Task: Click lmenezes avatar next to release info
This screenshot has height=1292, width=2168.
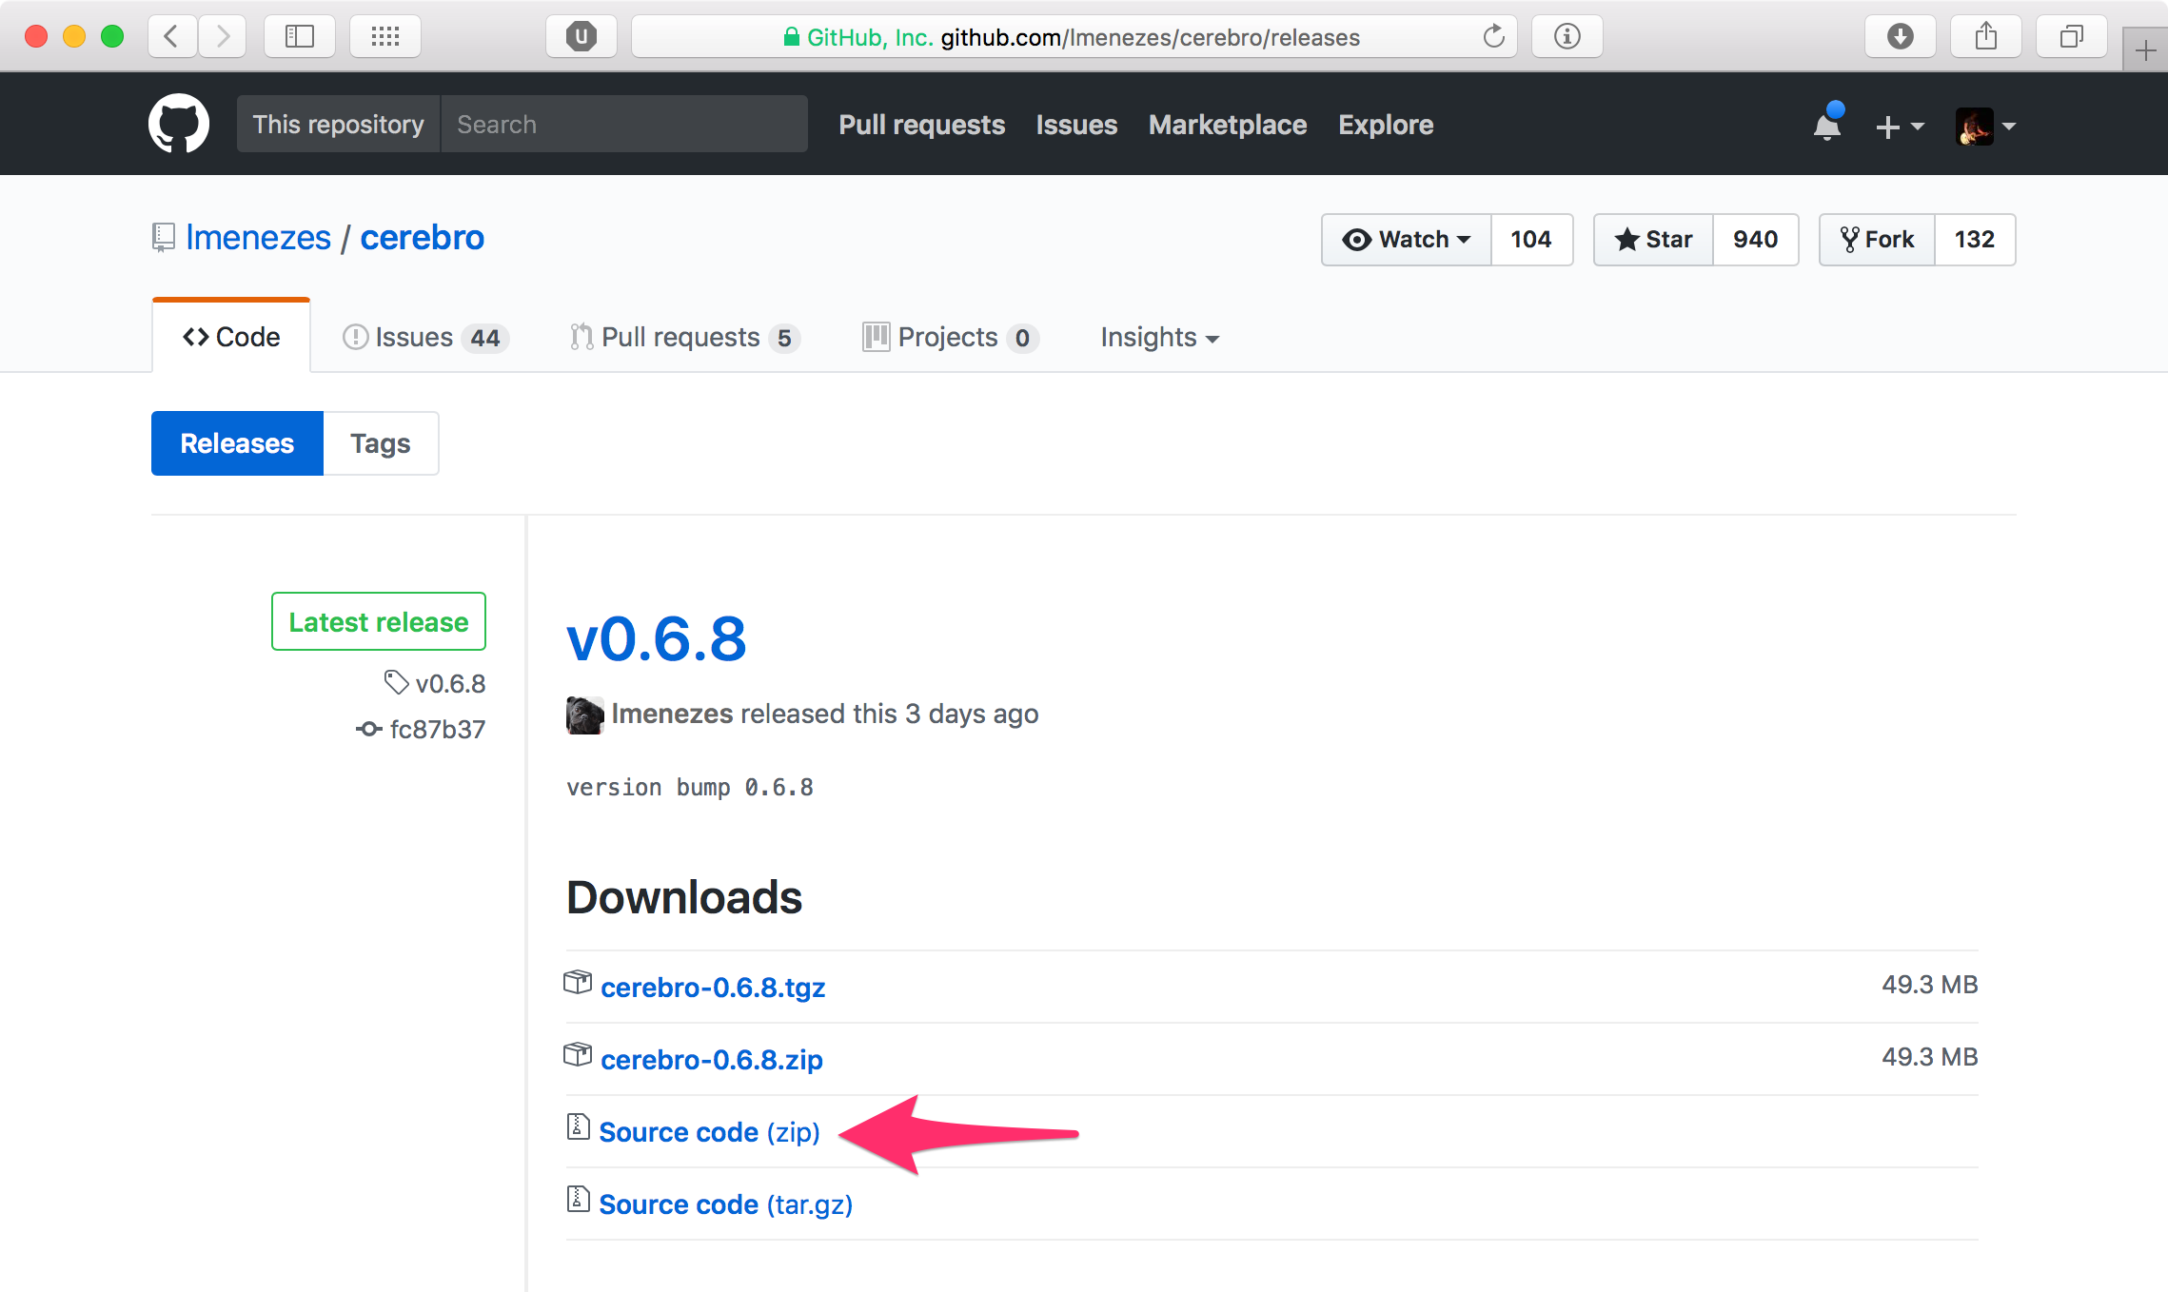Action: tap(585, 715)
